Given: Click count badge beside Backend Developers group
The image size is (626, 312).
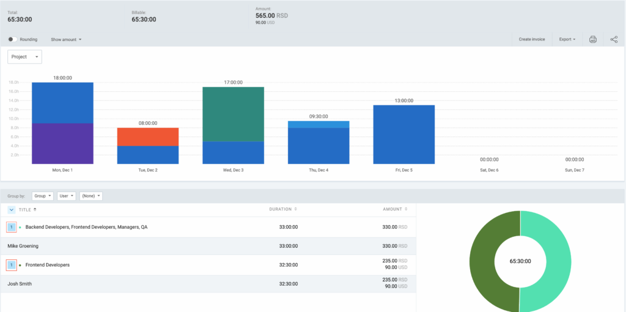Looking at the screenshot, I should click(x=11, y=227).
